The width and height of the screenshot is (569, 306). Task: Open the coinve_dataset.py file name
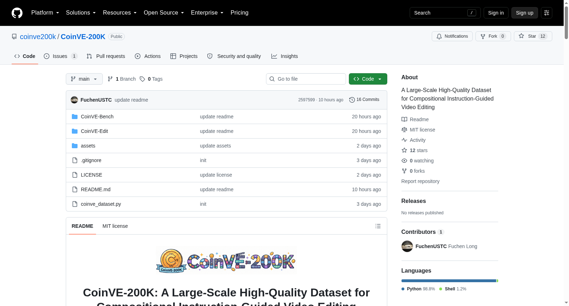point(101,204)
